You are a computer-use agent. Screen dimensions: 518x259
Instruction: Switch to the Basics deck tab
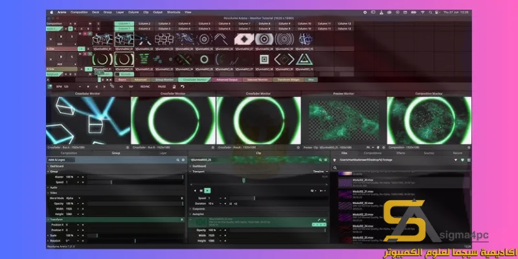[122, 80]
